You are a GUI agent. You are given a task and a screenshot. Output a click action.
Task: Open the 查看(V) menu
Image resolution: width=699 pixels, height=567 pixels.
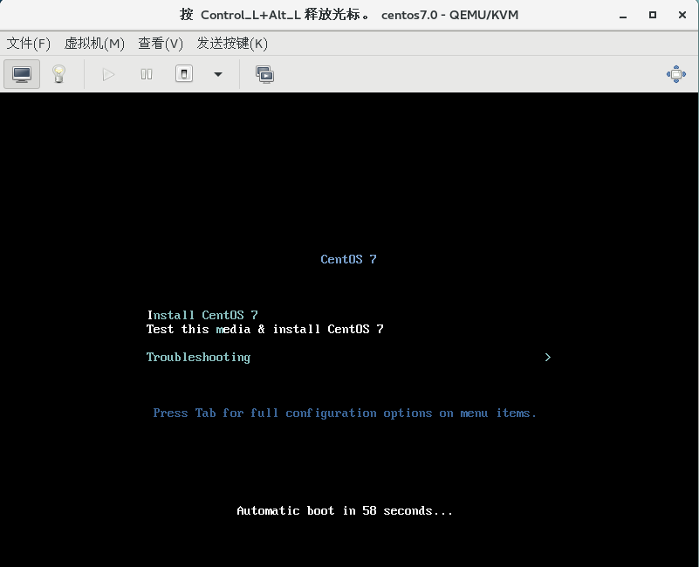tap(161, 44)
